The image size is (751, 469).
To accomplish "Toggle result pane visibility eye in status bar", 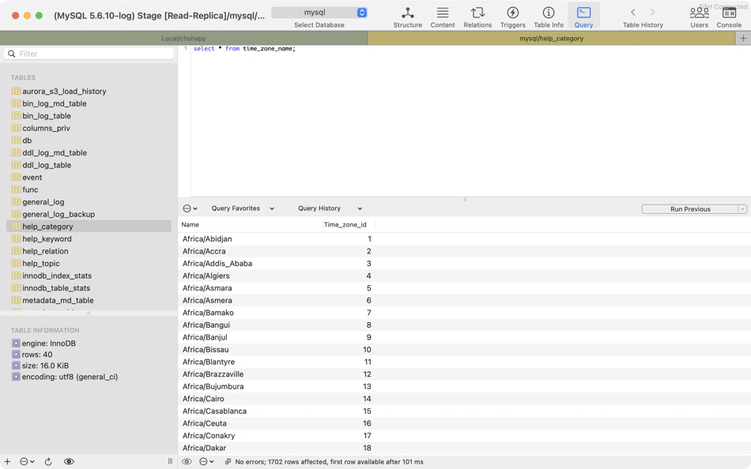I will coord(187,461).
